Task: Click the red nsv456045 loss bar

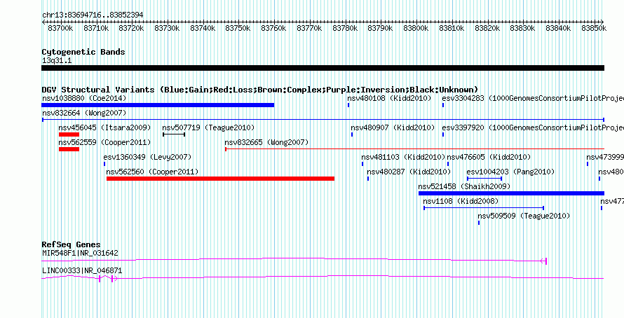Action: (x=69, y=134)
